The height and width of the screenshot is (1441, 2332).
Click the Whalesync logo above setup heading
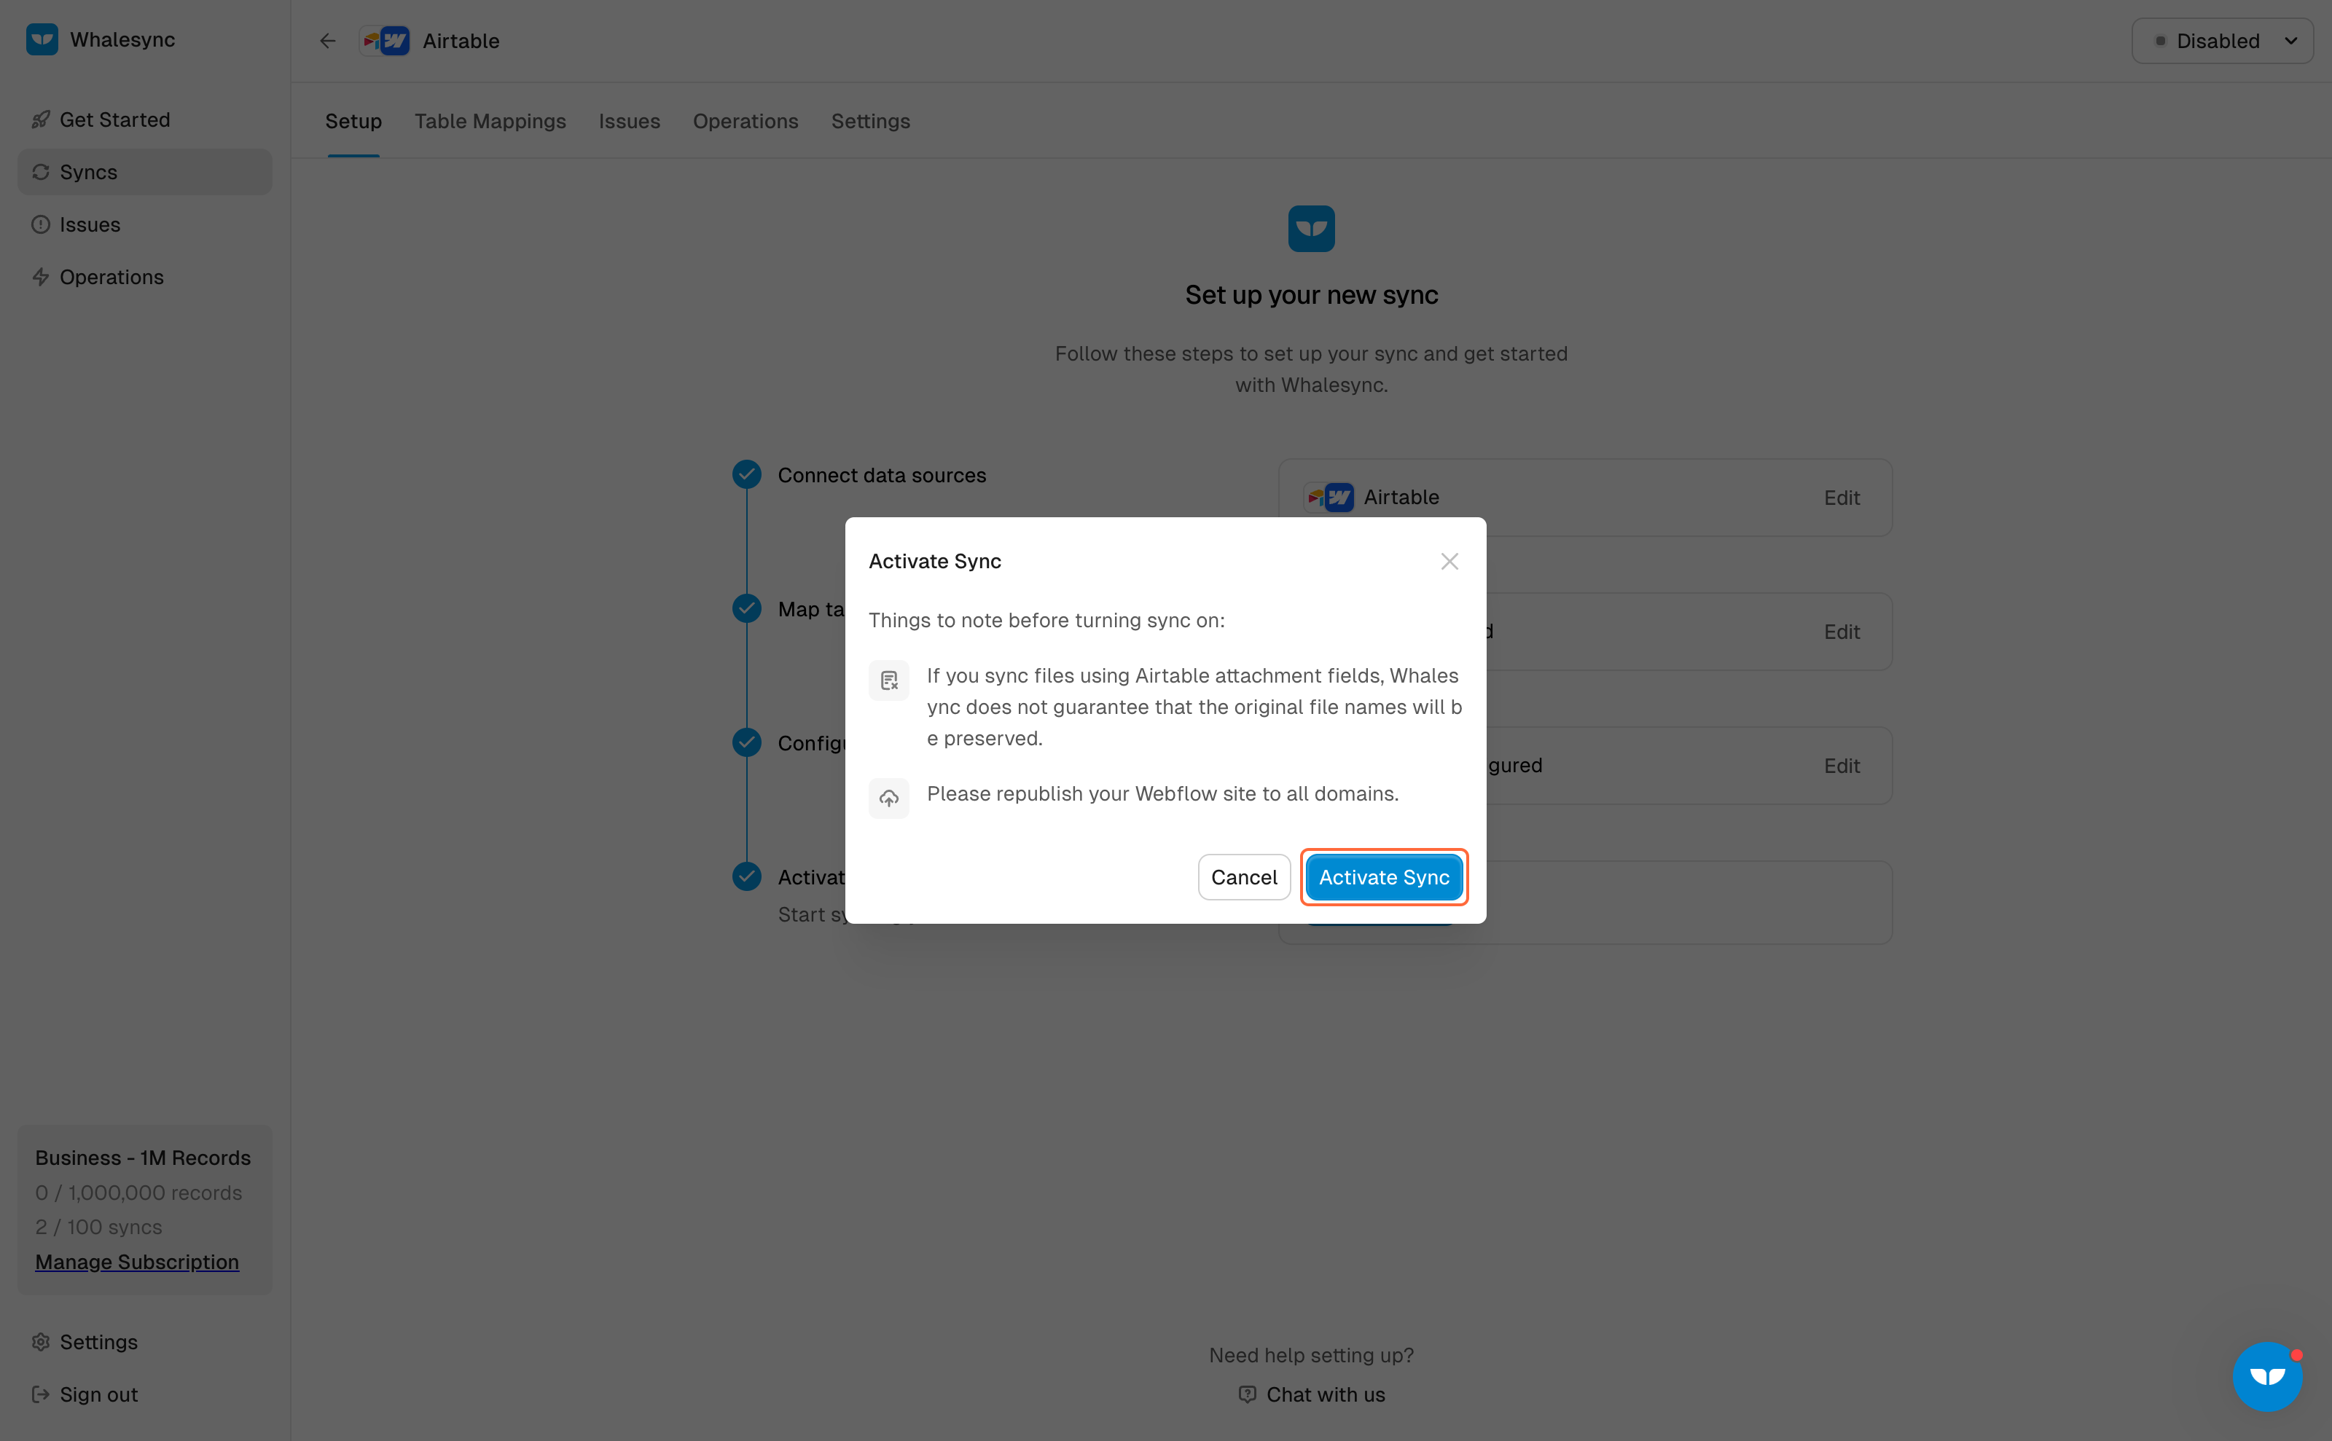pos(1311,229)
